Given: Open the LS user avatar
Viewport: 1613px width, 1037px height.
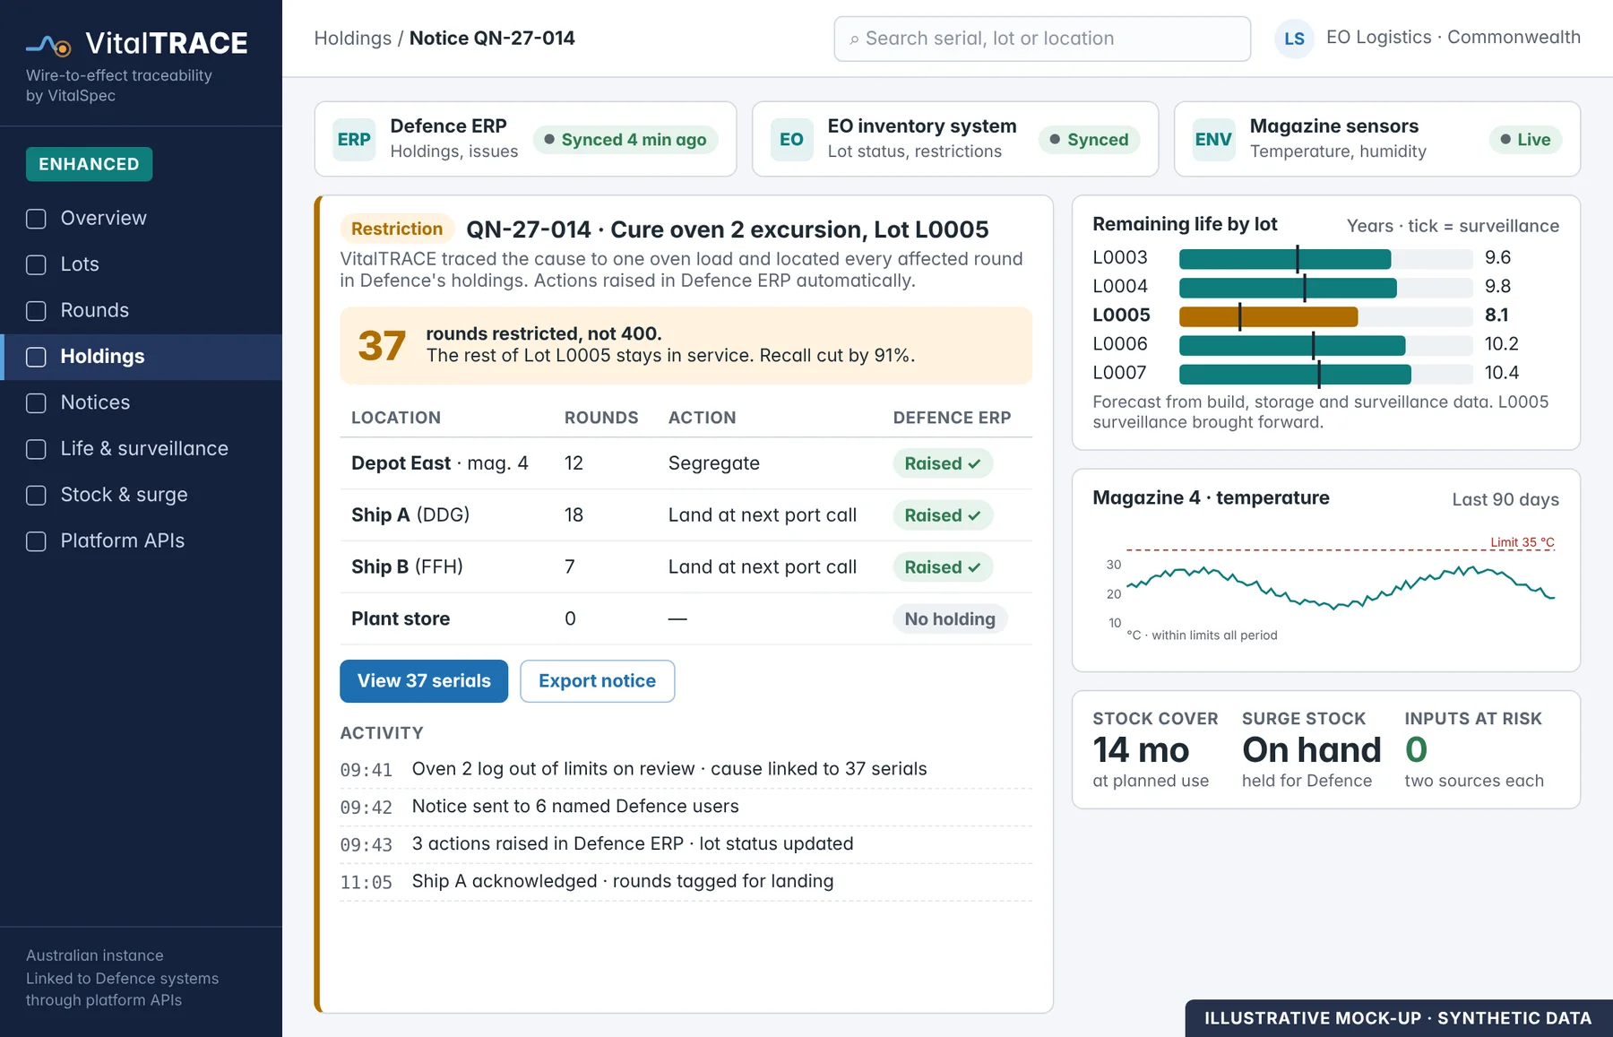Looking at the screenshot, I should [x=1294, y=39].
